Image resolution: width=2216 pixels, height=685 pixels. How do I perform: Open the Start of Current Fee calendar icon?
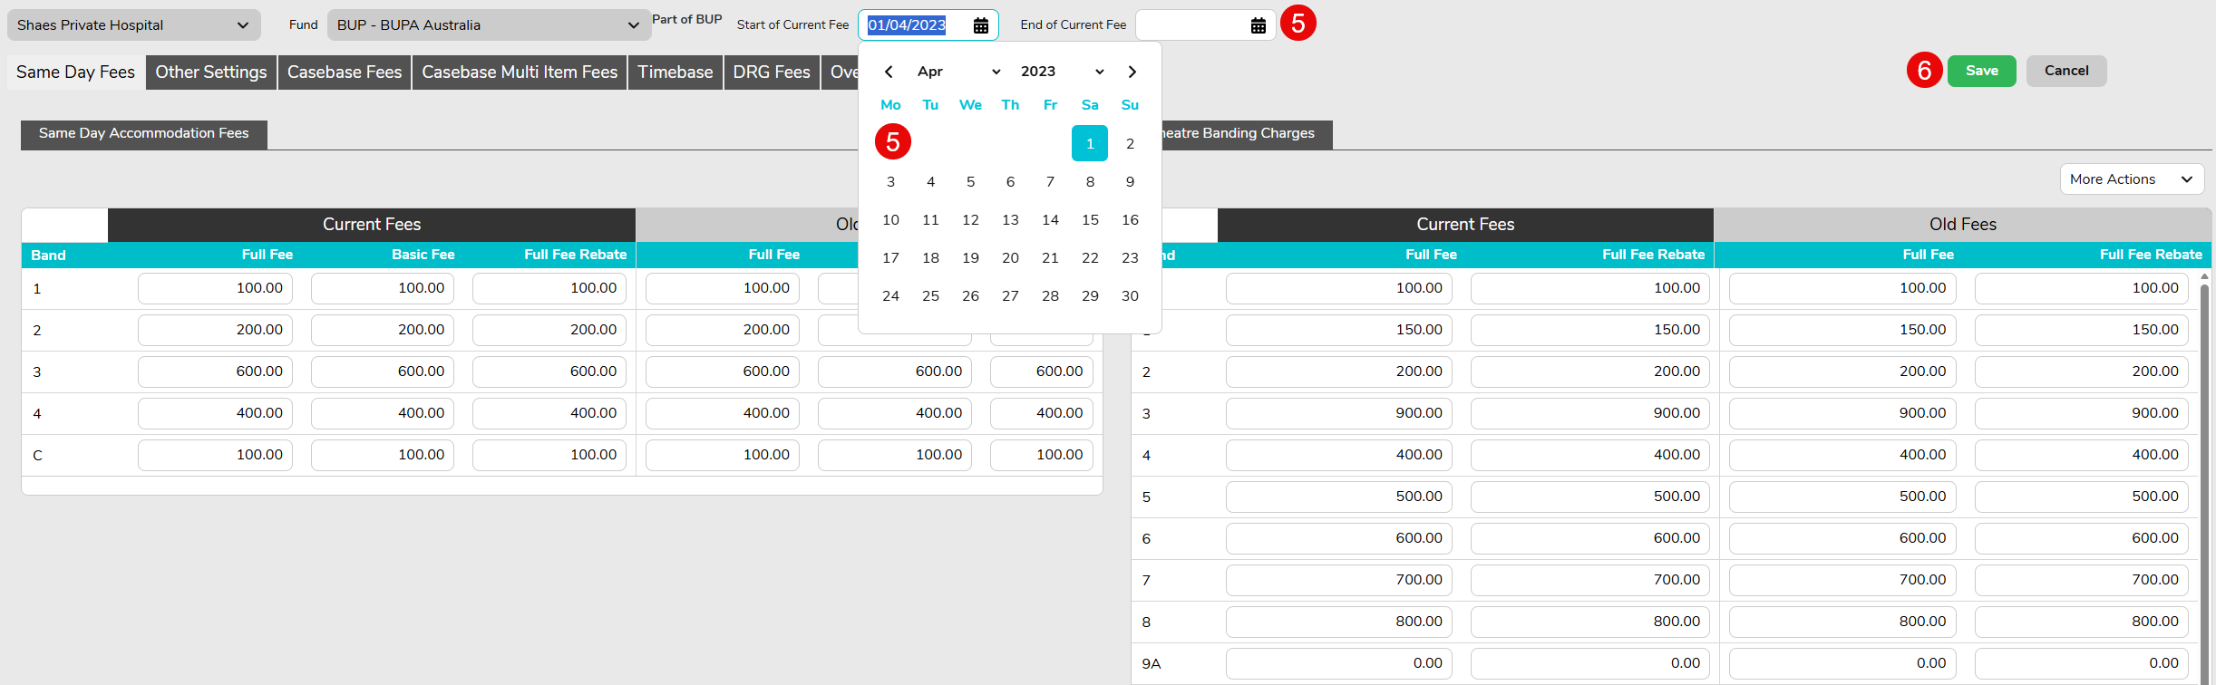pos(980,25)
